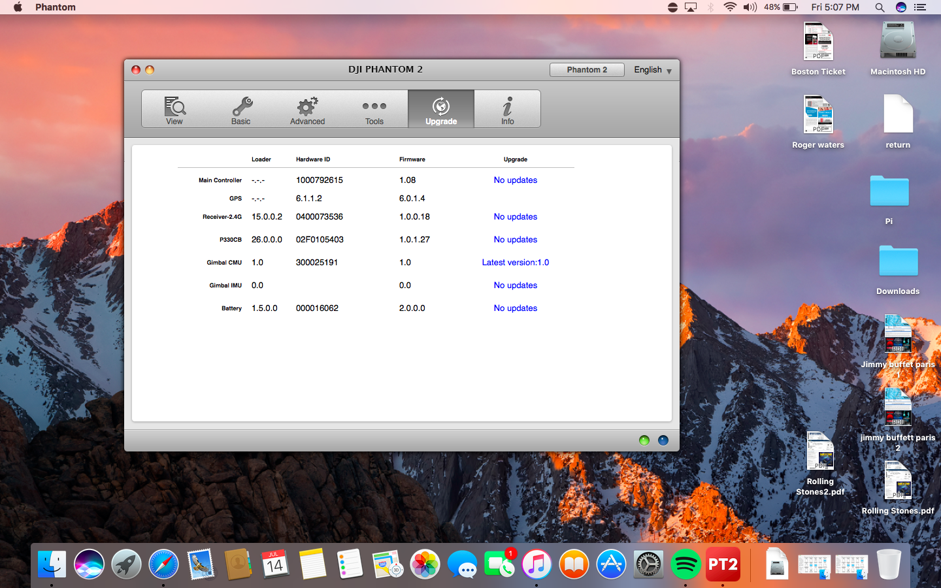Click No updates for Receiver-2.4G
941x588 pixels.
(x=516, y=217)
